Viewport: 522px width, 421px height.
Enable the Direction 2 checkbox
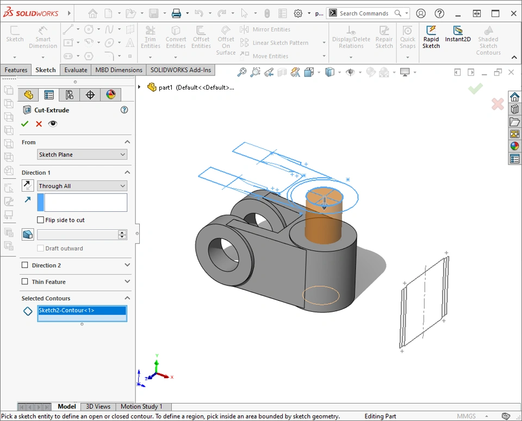tap(25, 265)
